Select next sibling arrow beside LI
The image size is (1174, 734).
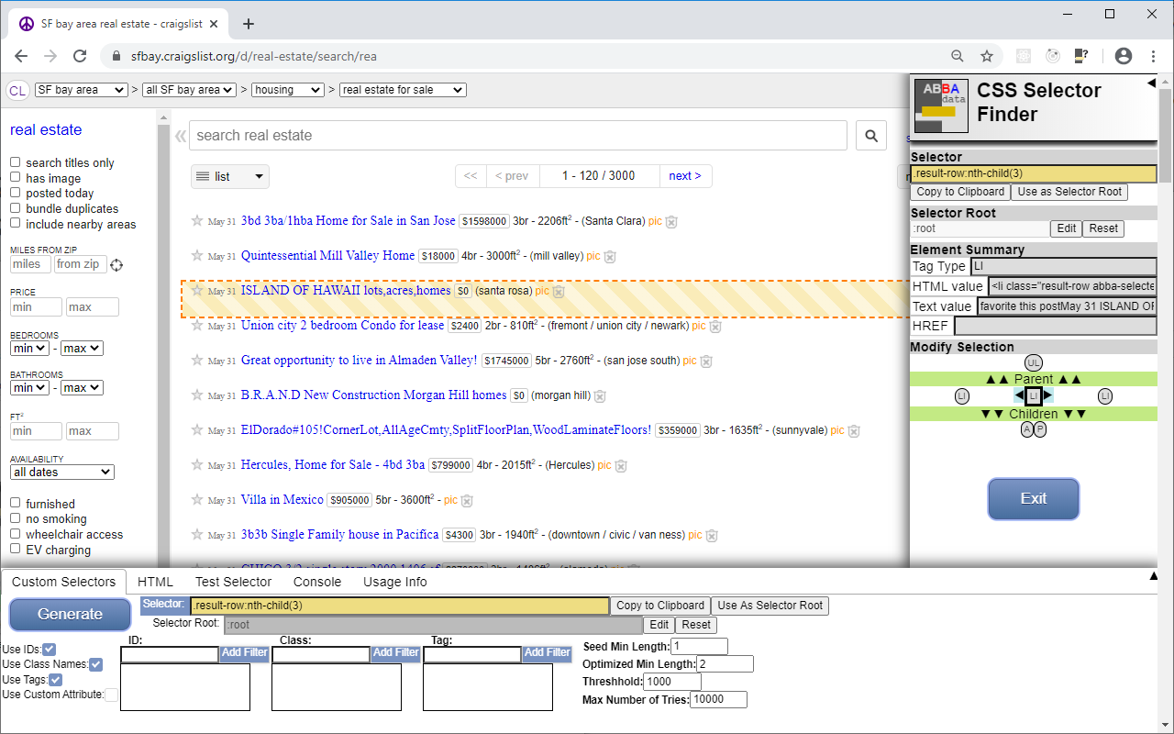click(1048, 395)
